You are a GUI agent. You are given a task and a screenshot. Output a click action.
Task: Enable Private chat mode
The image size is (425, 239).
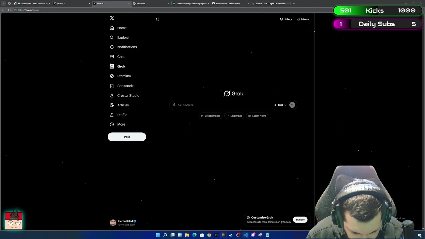[x=303, y=19]
